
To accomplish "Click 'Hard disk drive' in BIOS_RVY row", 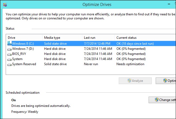I will (55, 54).
